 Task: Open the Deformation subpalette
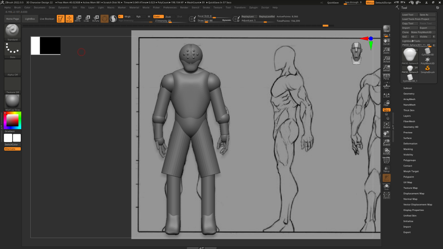tap(410, 143)
